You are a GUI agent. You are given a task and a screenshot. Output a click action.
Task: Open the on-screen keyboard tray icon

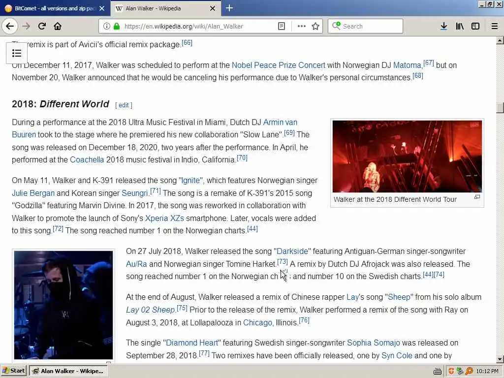pos(437,371)
